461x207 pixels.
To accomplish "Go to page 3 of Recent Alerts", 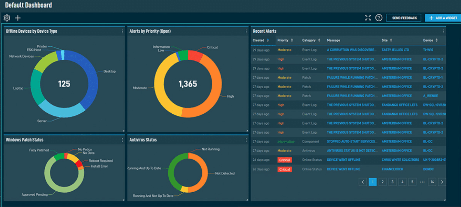I will pyautogui.click(x=392, y=182).
